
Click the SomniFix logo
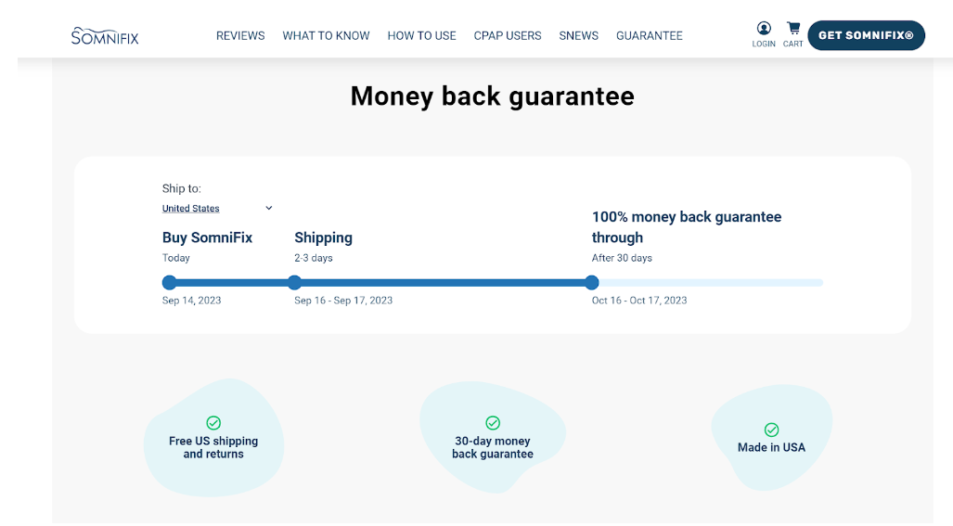104,35
